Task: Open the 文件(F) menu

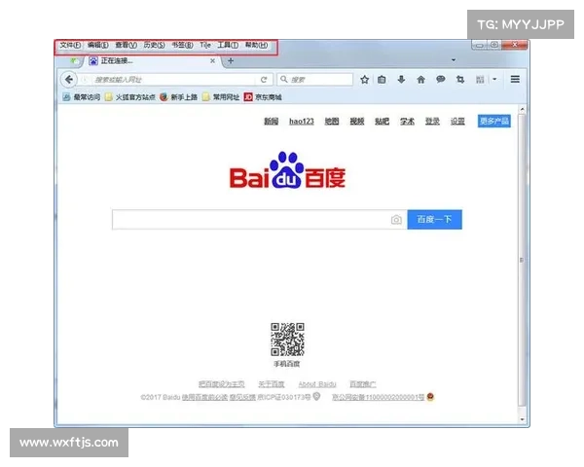Action: click(70, 45)
